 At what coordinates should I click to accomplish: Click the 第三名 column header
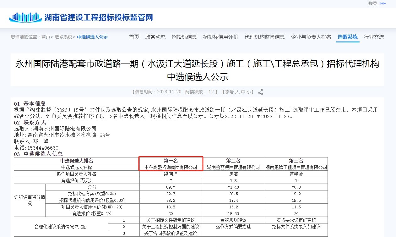coord(296,161)
